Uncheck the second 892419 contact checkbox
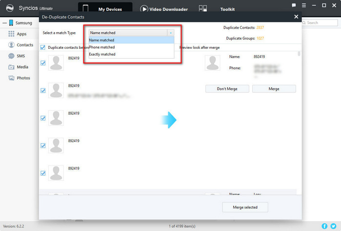 click(x=43, y=90)
